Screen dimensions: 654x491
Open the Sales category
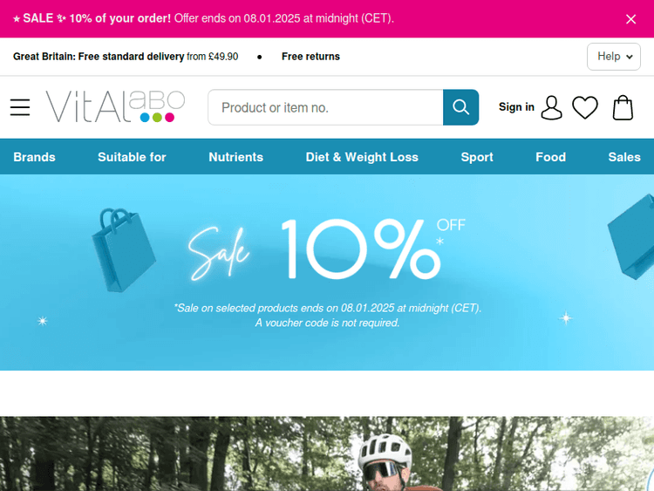coord(624,157)
